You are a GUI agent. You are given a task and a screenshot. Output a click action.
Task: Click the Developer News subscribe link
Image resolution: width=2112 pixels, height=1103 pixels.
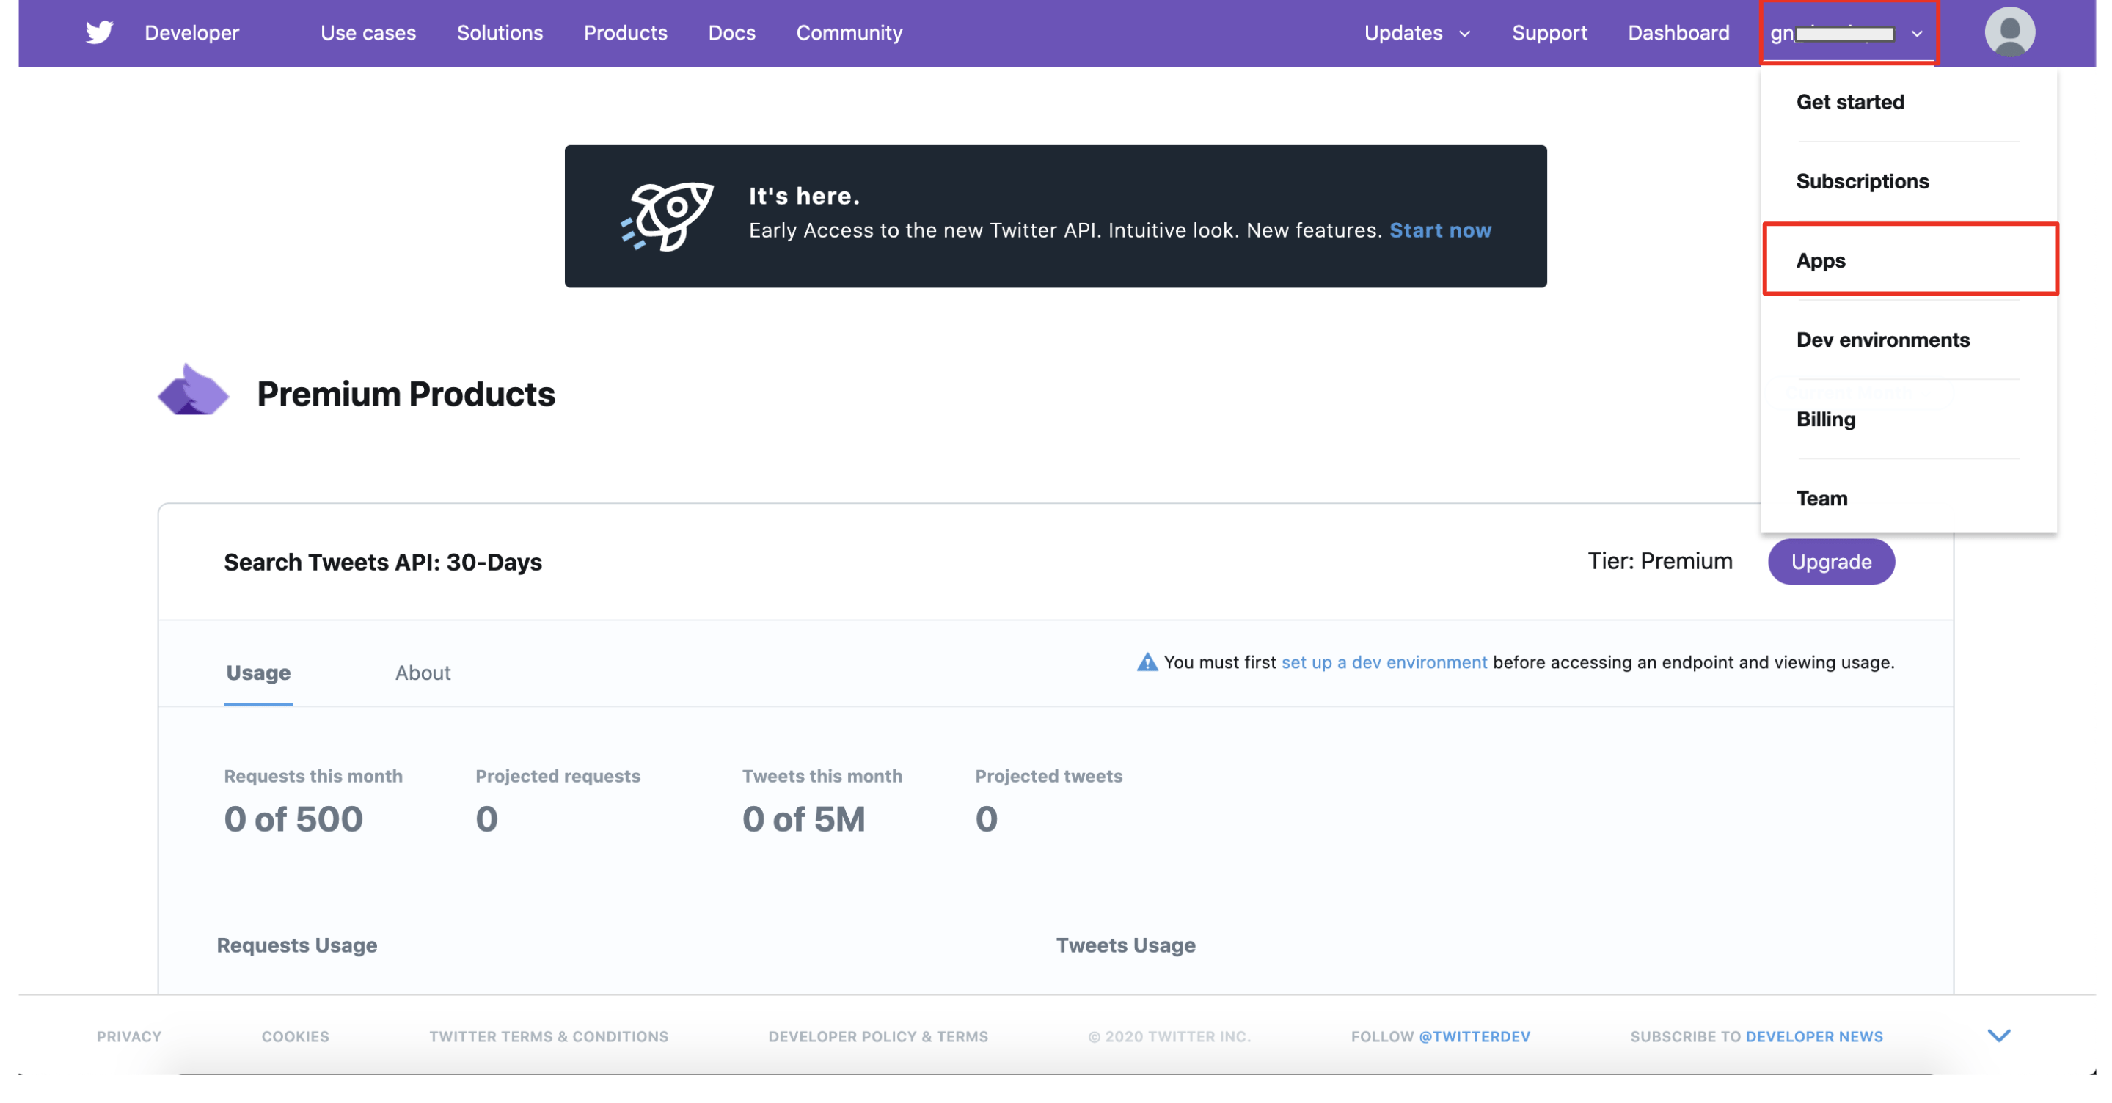click(1813, 1036)
